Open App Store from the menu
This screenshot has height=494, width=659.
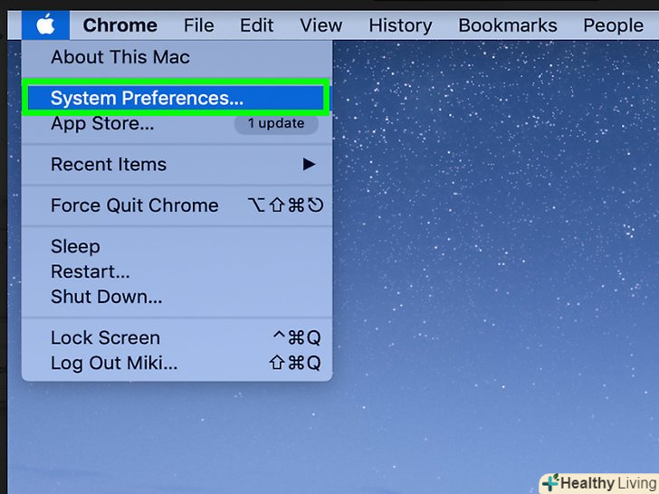click(x=177, y=123)
